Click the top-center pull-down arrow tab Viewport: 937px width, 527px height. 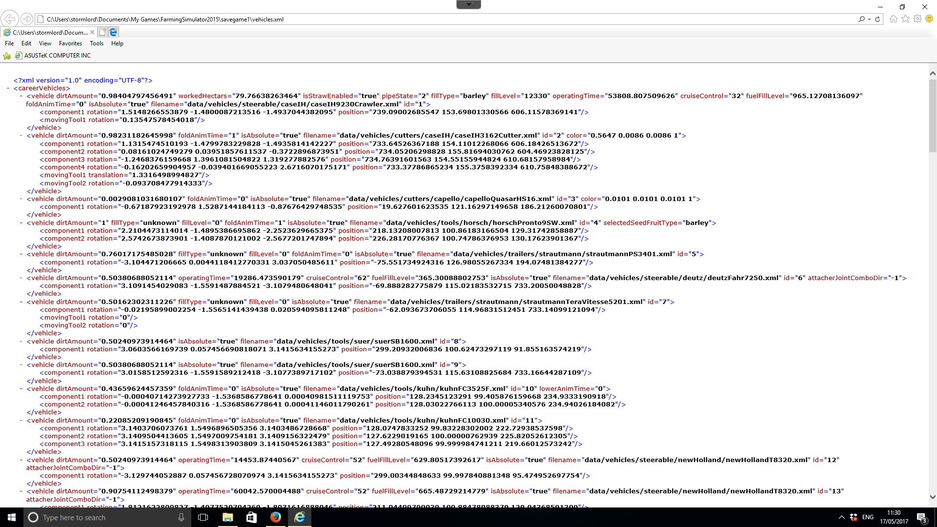(468, 4)
